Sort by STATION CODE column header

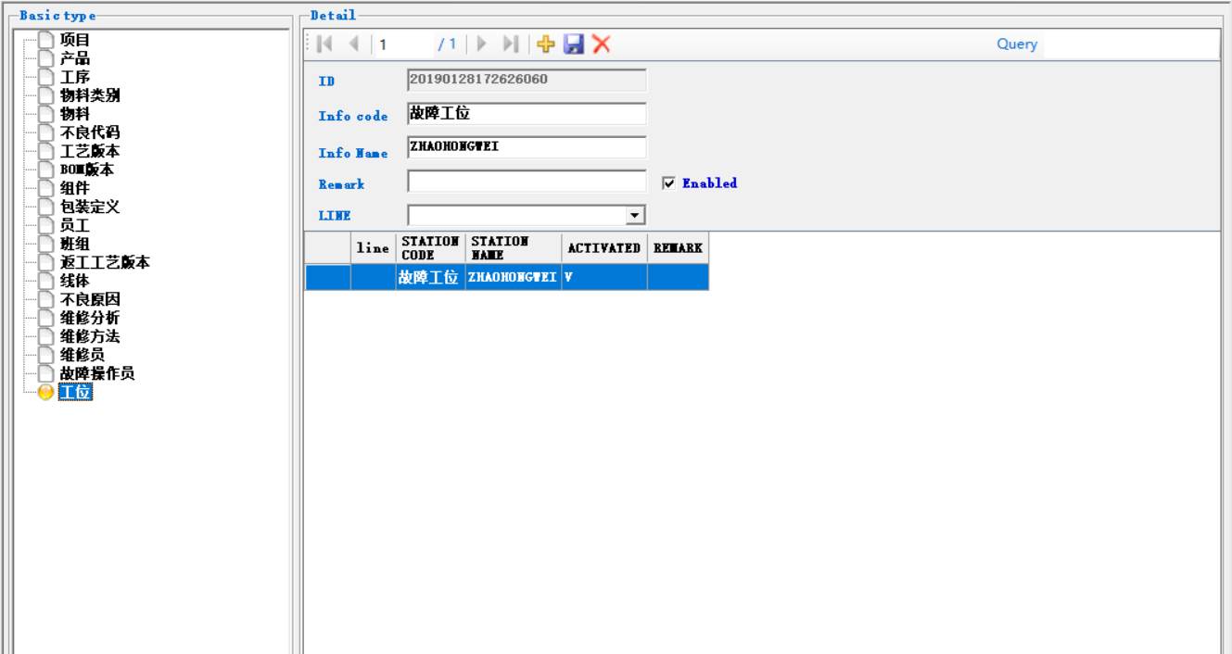click(x=430, y=248)
